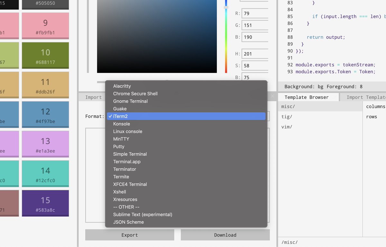Select Simple Terminal option
The image size is (386, 247).
click(x=186, y=154)
